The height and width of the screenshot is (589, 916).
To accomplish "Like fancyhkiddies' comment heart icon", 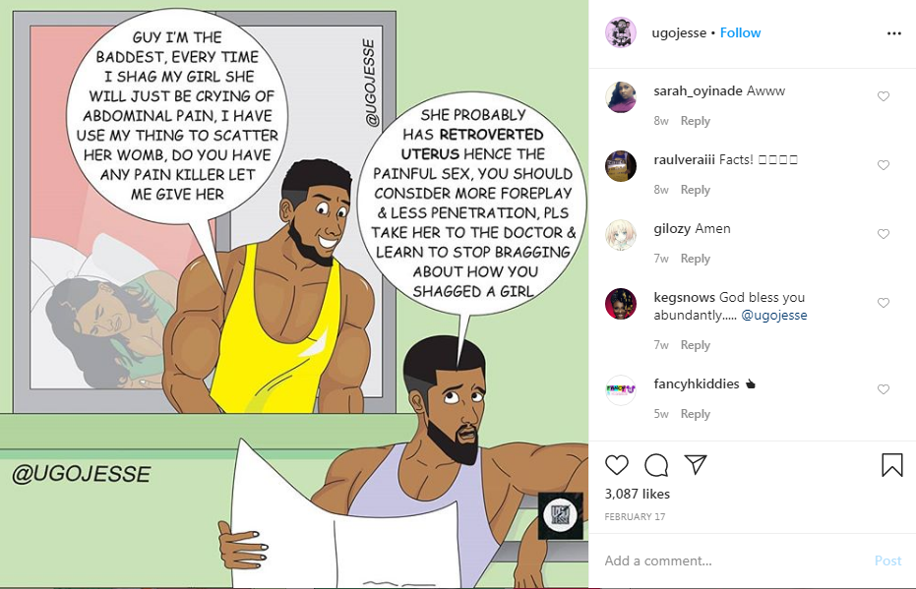I will point(884,389).
